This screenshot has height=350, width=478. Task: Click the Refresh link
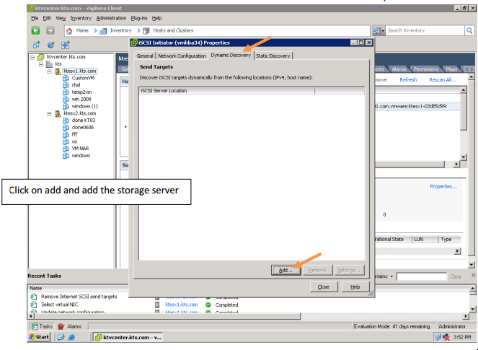[x=408, y=79]
